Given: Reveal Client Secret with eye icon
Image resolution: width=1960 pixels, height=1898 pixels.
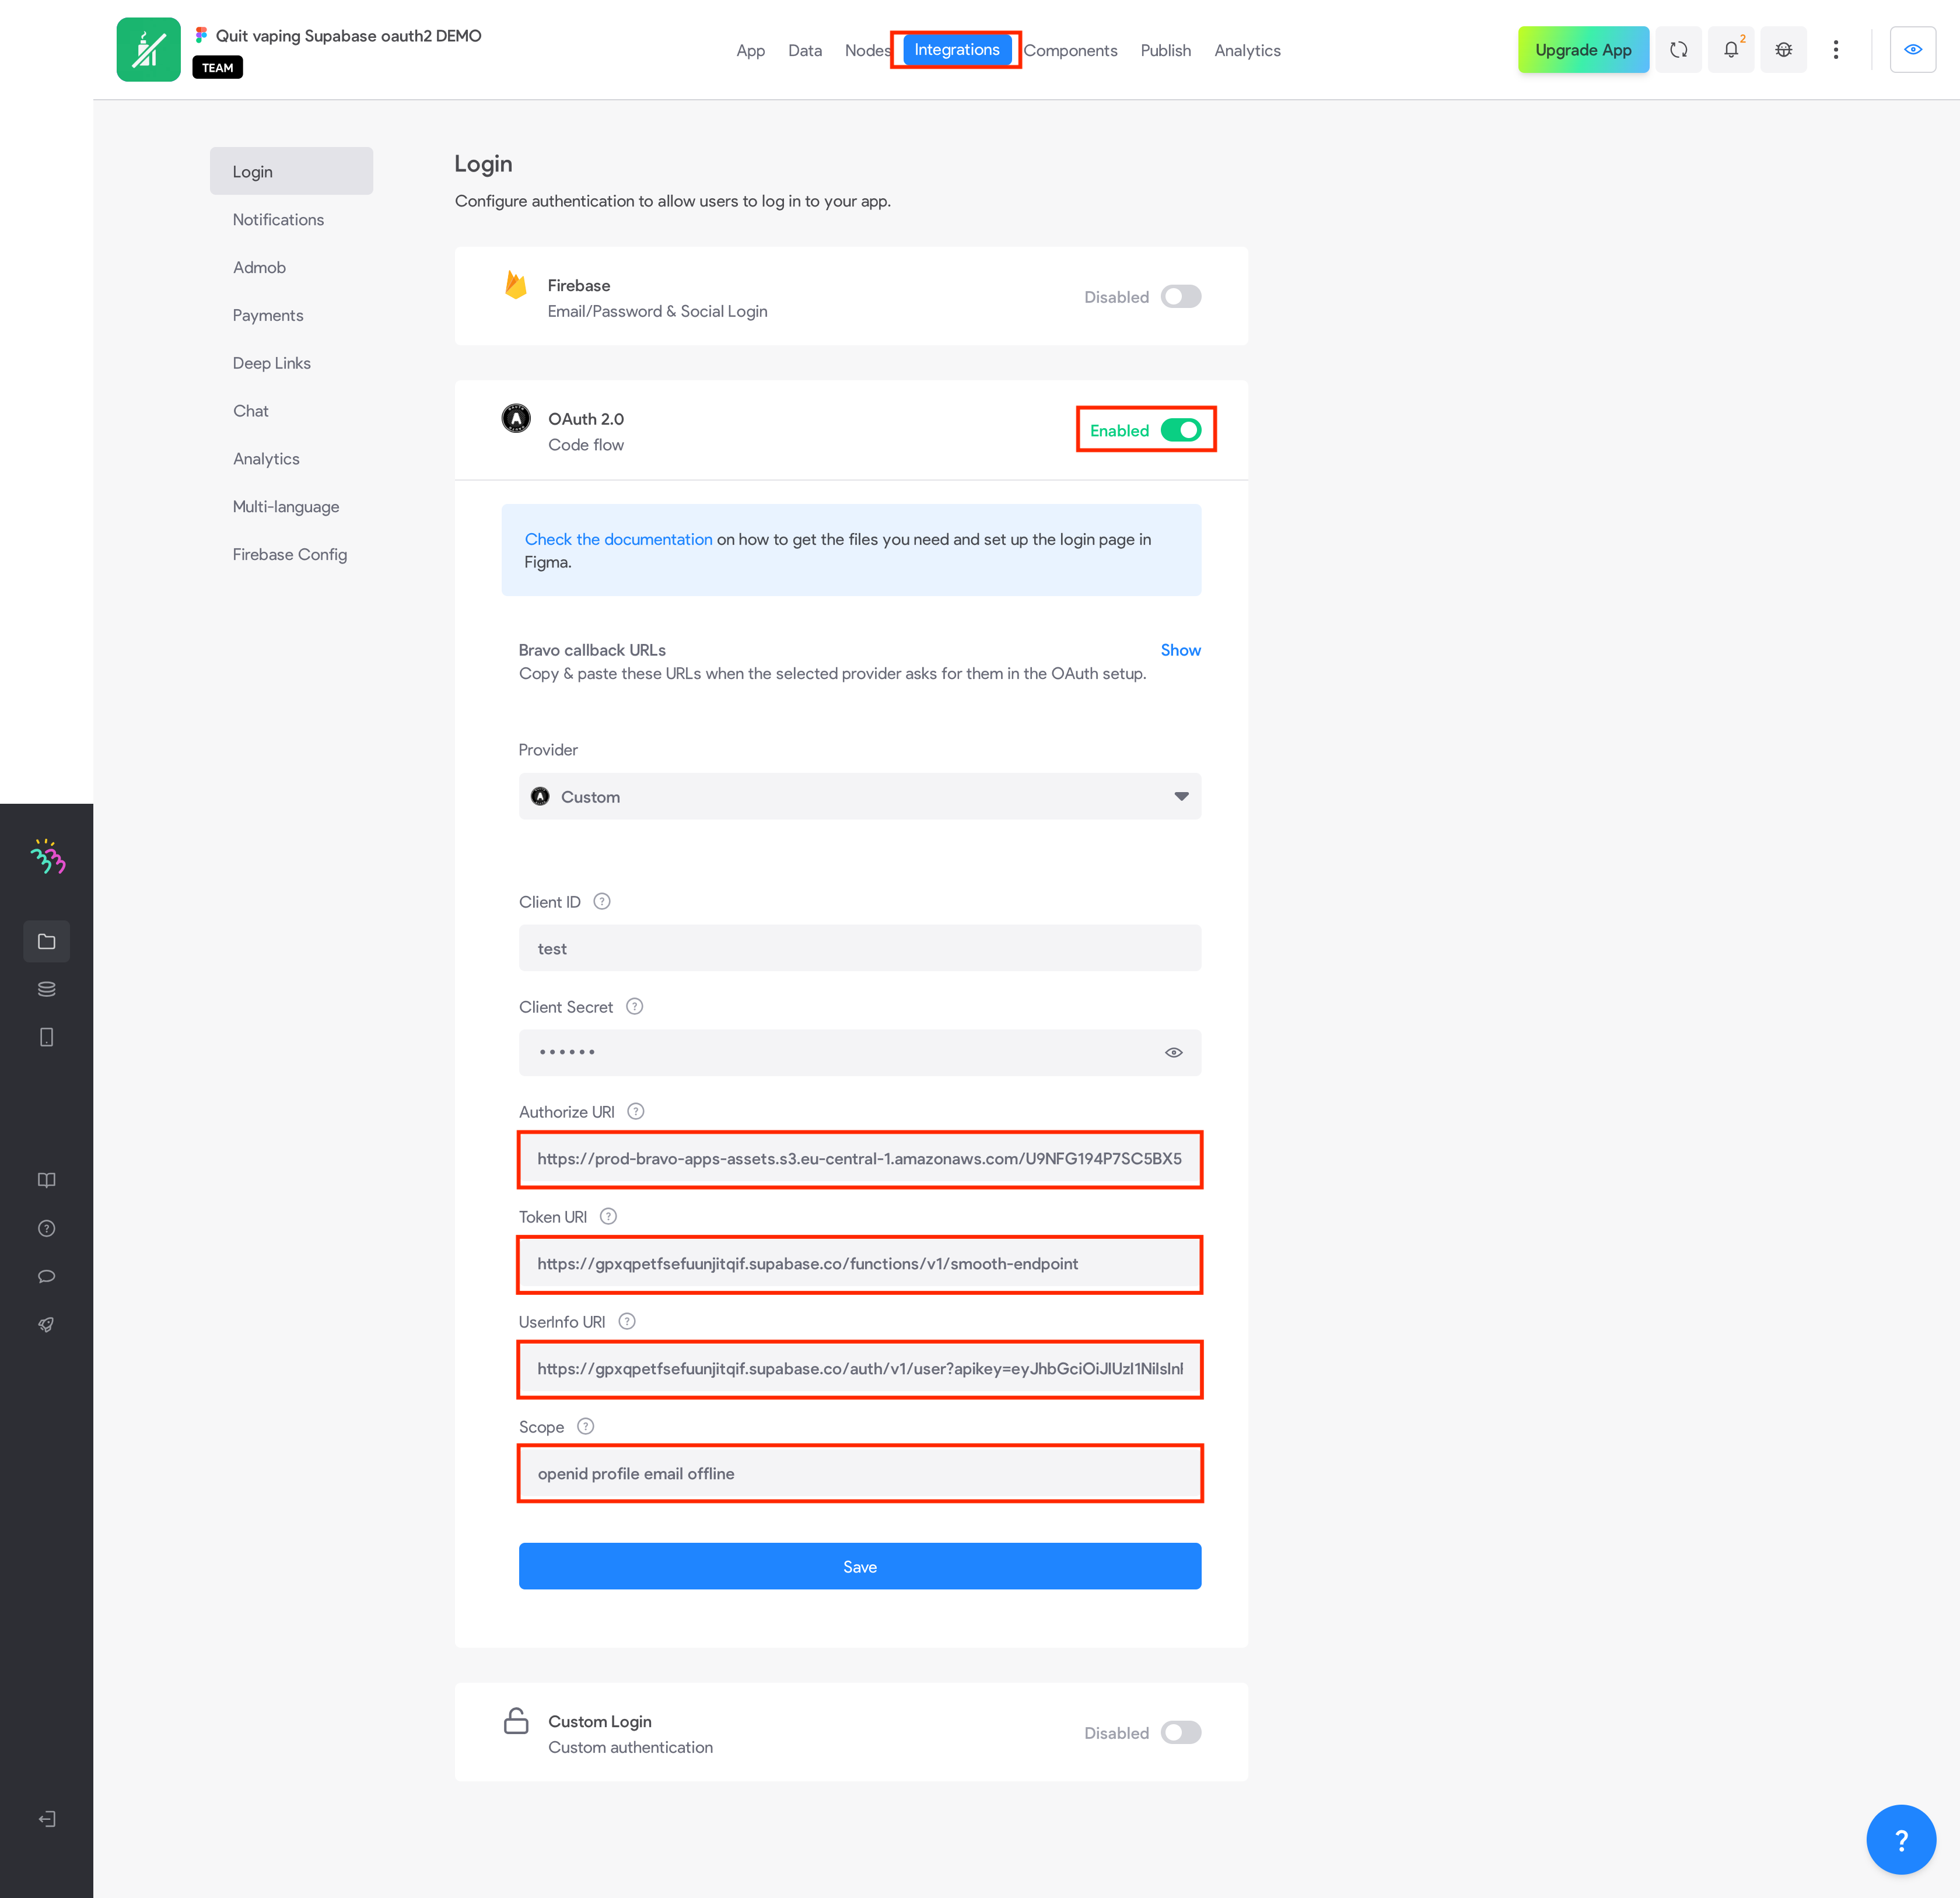Looking at the screenshot, I should pos(1174,1052).
